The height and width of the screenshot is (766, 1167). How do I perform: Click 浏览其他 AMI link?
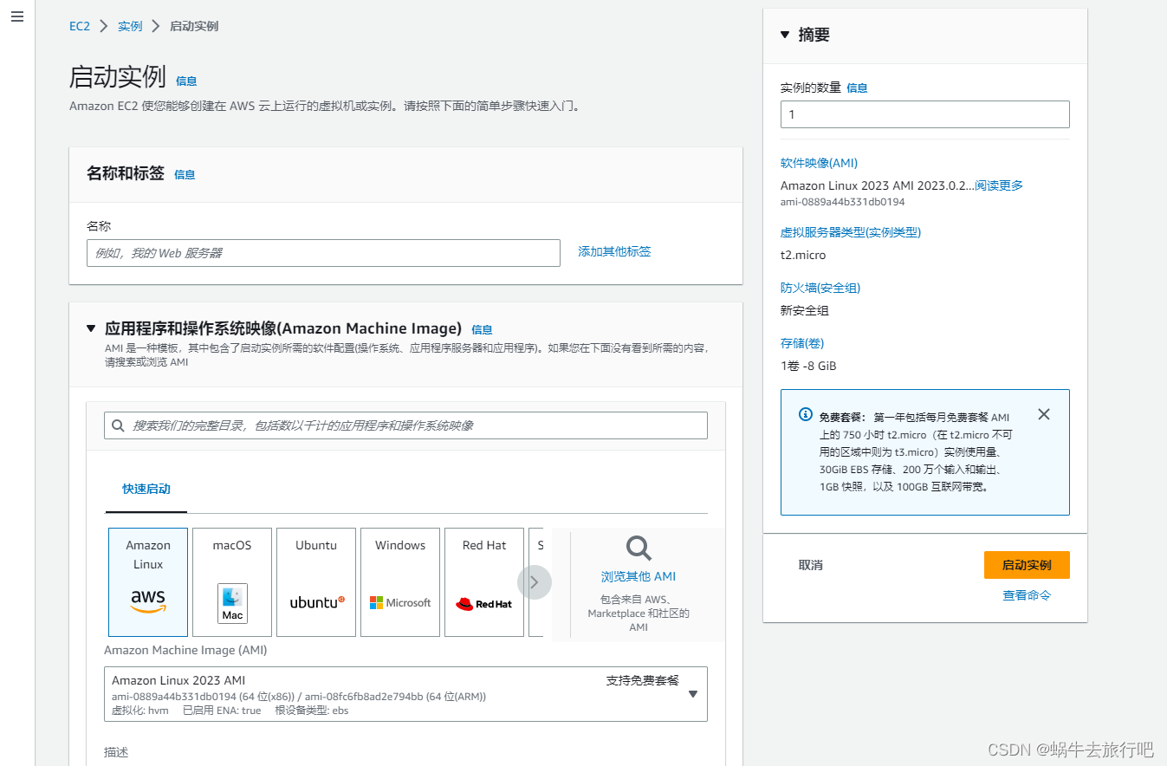[639, 576]
